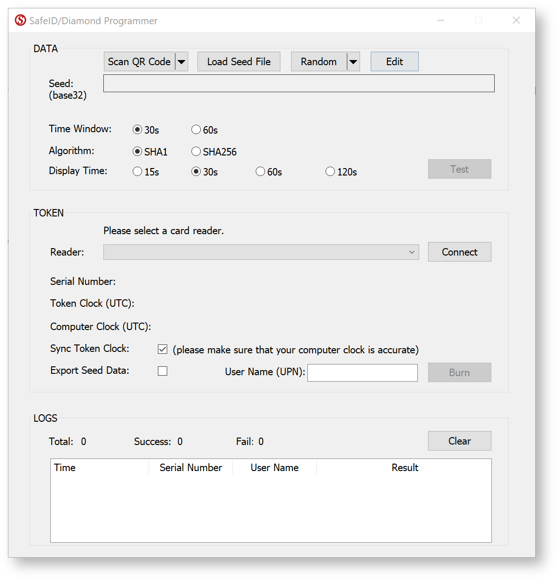Choose the SHA256 algorithm
The width and height of the screenshot is (558, 580).
196,151
